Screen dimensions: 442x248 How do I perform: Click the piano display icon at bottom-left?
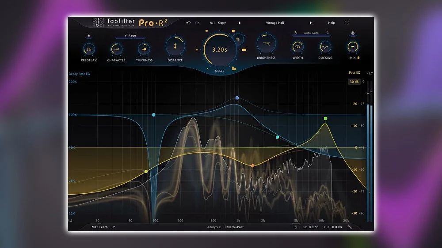click(x=70, y=221)
